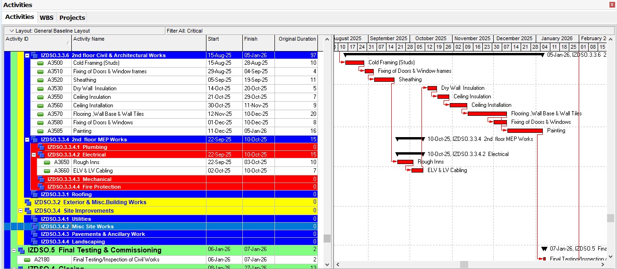Switch to the WBS tab
Screen dimensions: 617x269
point(46,17)
